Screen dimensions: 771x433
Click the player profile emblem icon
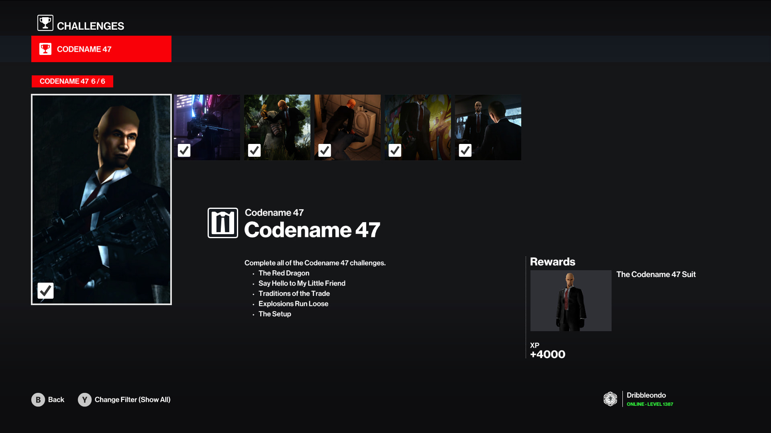coord(610,399)
